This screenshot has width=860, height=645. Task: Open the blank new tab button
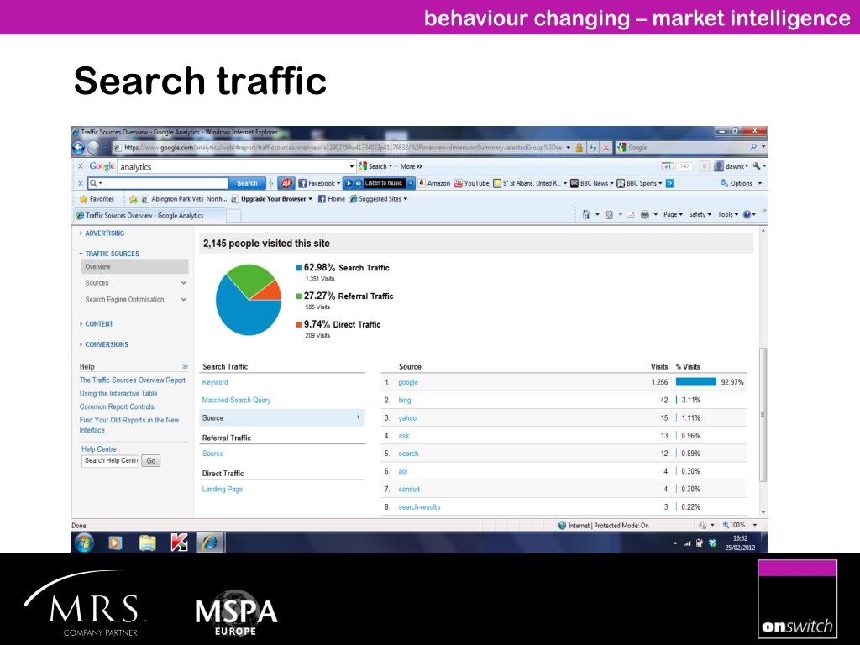233,216
